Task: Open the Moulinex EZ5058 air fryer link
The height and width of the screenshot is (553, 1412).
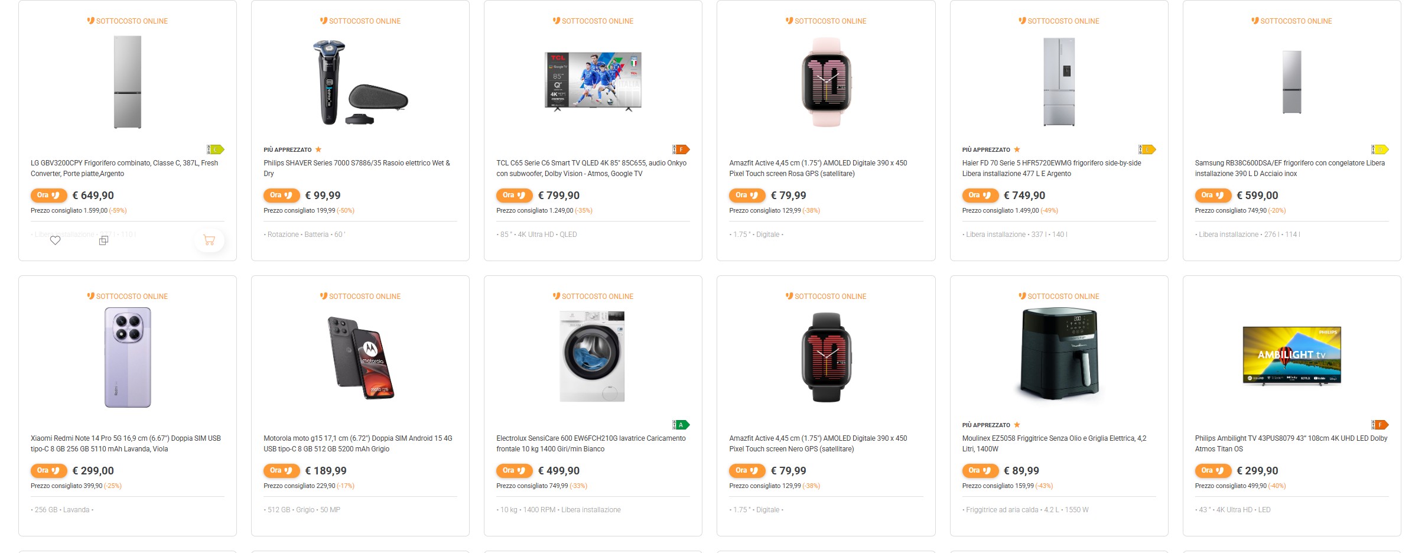Action: coord(1053,443)
